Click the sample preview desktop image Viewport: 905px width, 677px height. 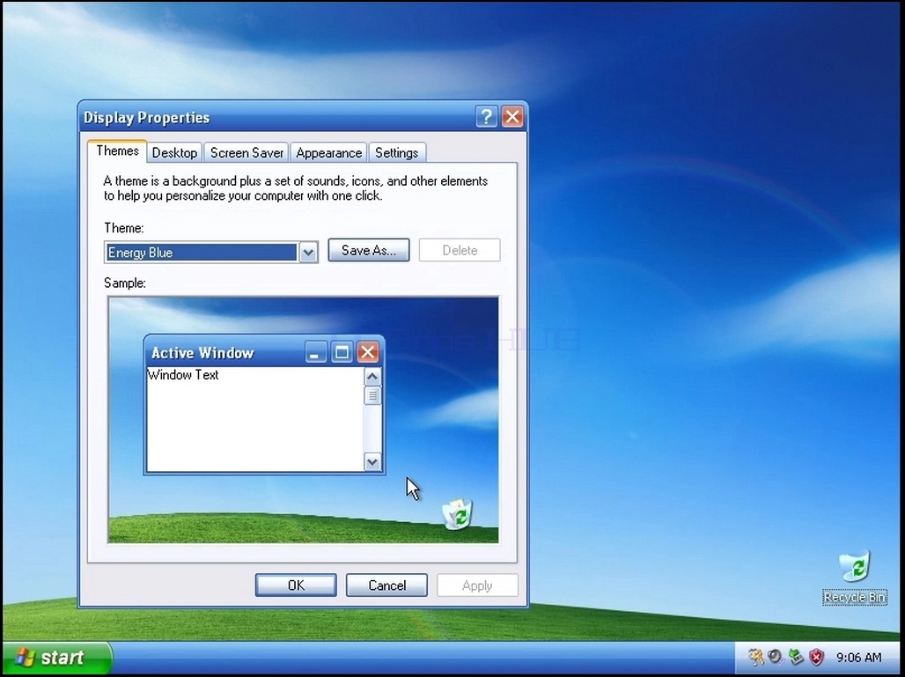[304, 420]
